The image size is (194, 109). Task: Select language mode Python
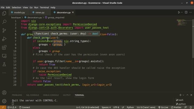coord(130,107)
